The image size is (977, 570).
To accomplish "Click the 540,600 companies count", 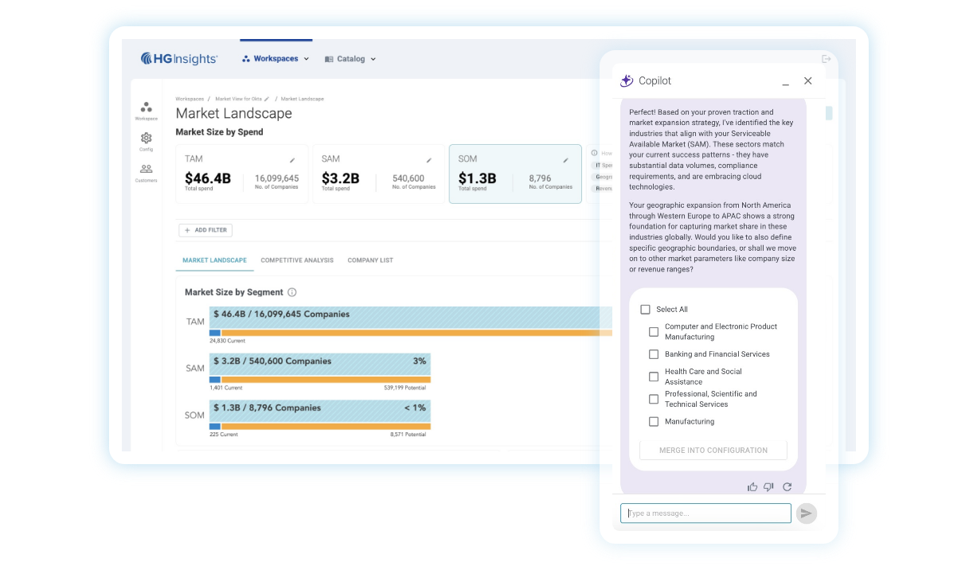I will click(408, 178).
